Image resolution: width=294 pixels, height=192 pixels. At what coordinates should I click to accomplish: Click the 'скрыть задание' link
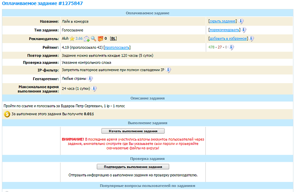click(223, 21)
